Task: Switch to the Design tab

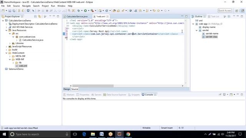Action: pos(66,89)
